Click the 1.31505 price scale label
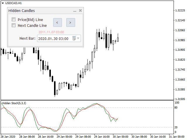The height and width of the screenshot is (140, 187). click(180, 99)
